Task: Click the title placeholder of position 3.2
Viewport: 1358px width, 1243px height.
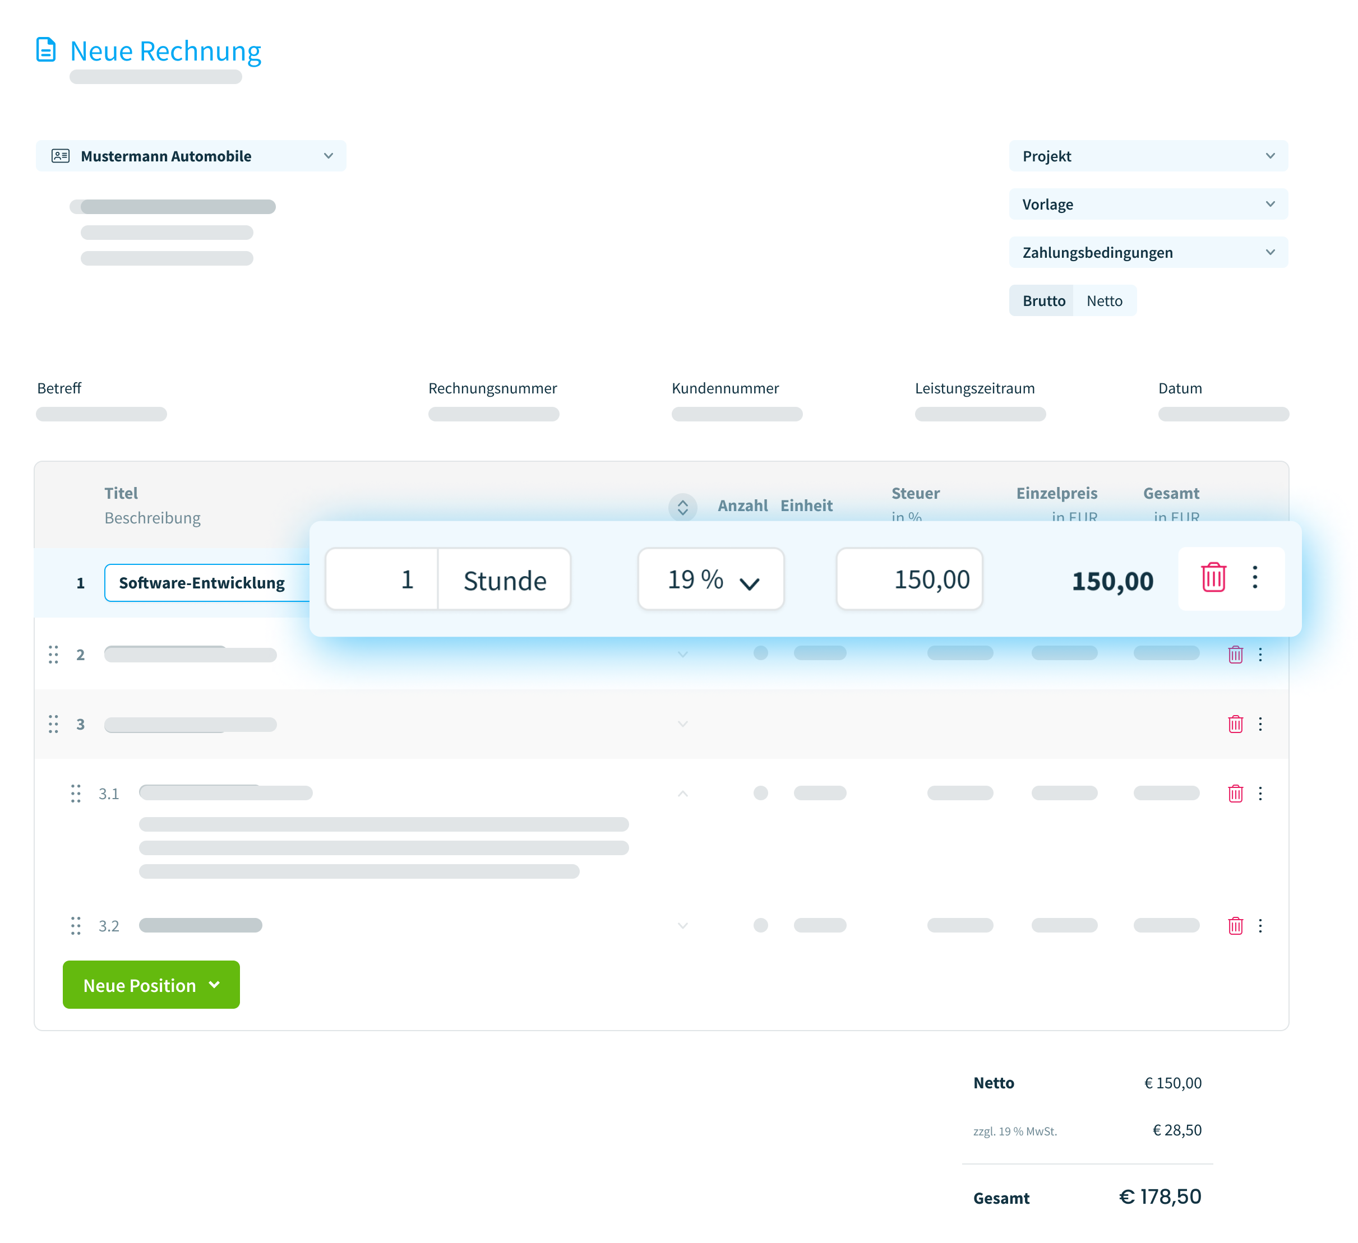Action: [201, 925]
